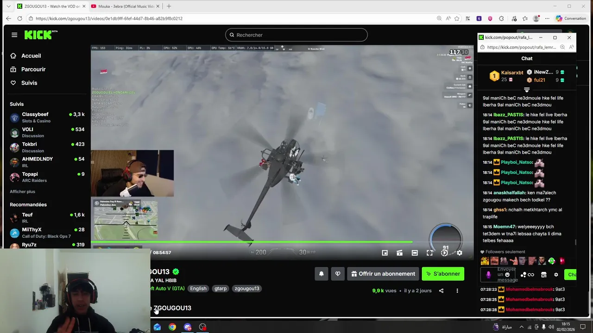Open AHMEDLNDY followed channel

46,162
